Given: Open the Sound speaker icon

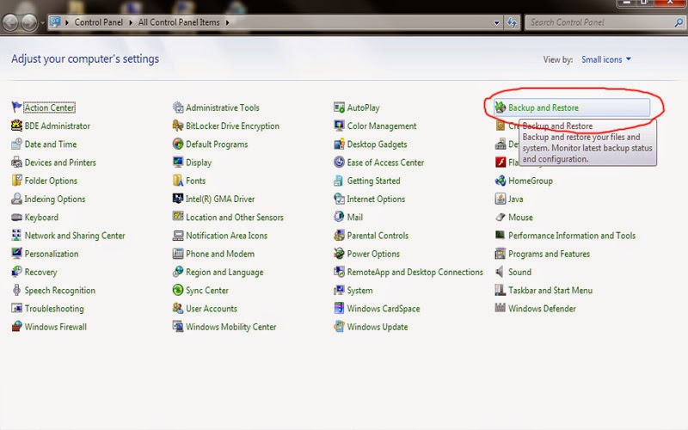Looking at the screenshot, I should [x=501, y=272].
